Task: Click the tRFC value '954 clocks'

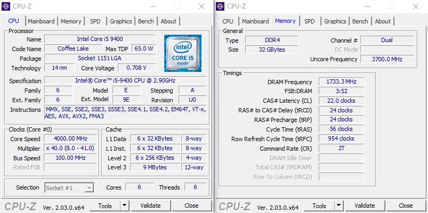Action: click(x=341, y=138)
